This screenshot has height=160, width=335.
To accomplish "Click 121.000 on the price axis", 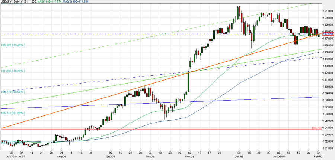I will 328,11.
